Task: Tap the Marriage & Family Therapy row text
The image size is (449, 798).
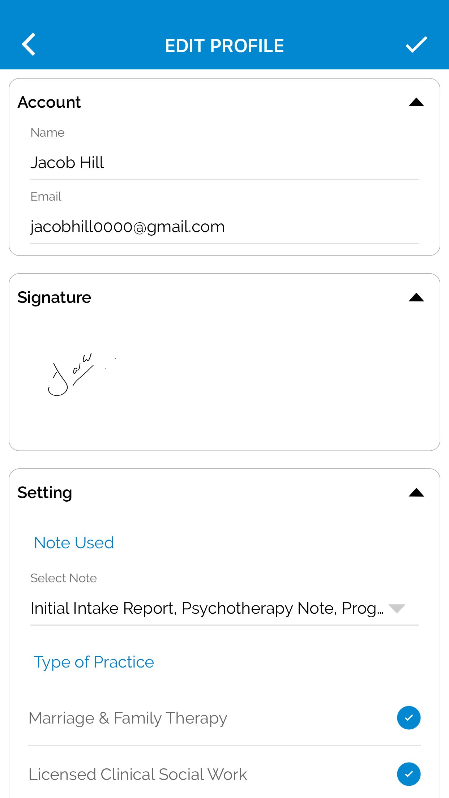Action: pyautogui.click(x=128, y=718)
